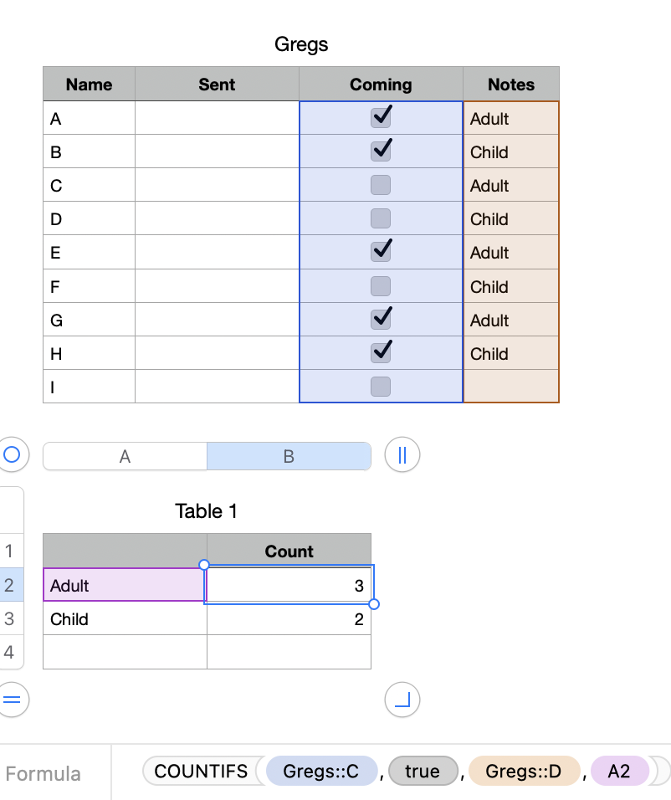The width and height of the screenshot is (671, 800).
Task: Click the true argument token
Action: [423, 772]
